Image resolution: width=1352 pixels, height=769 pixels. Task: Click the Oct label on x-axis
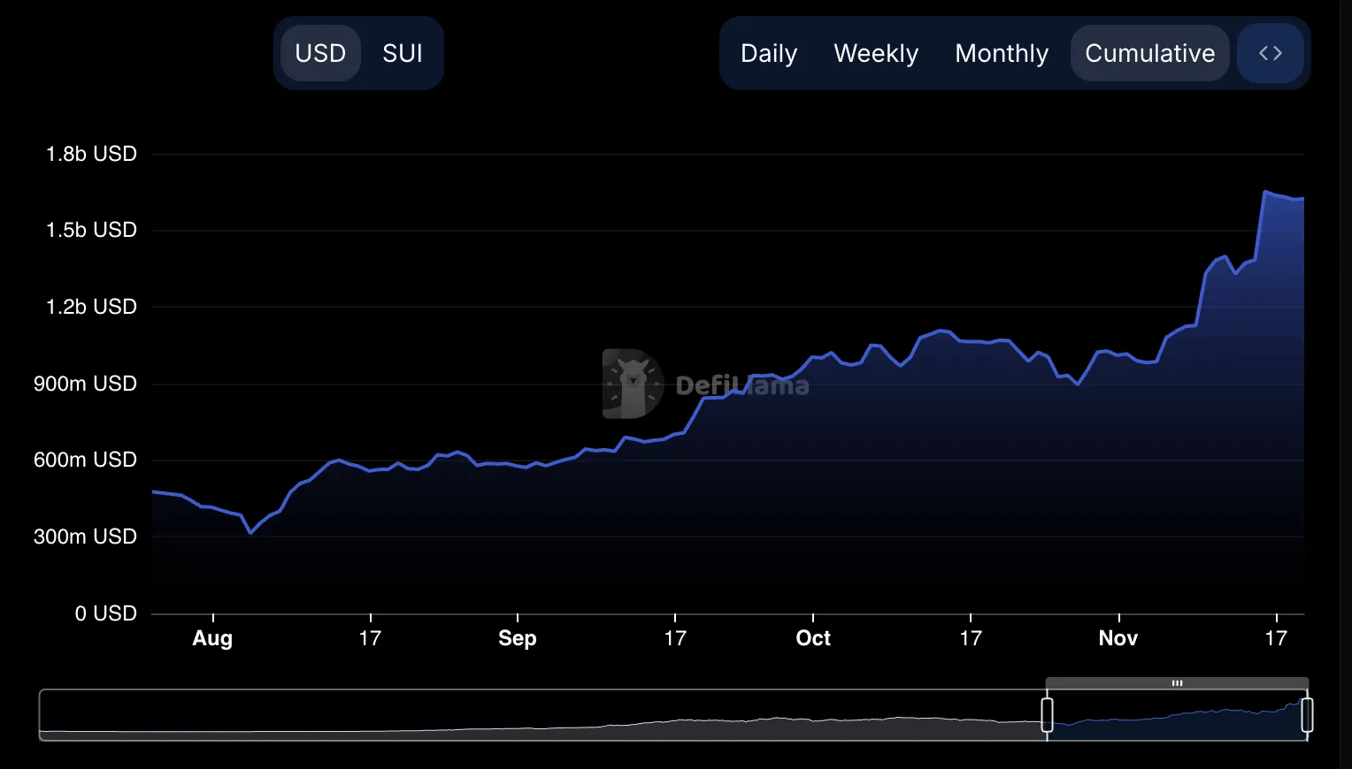click(813, 638)
